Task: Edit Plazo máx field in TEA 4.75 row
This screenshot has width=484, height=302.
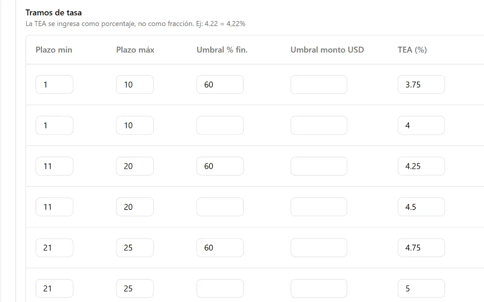Action: [x=135, y=248]
